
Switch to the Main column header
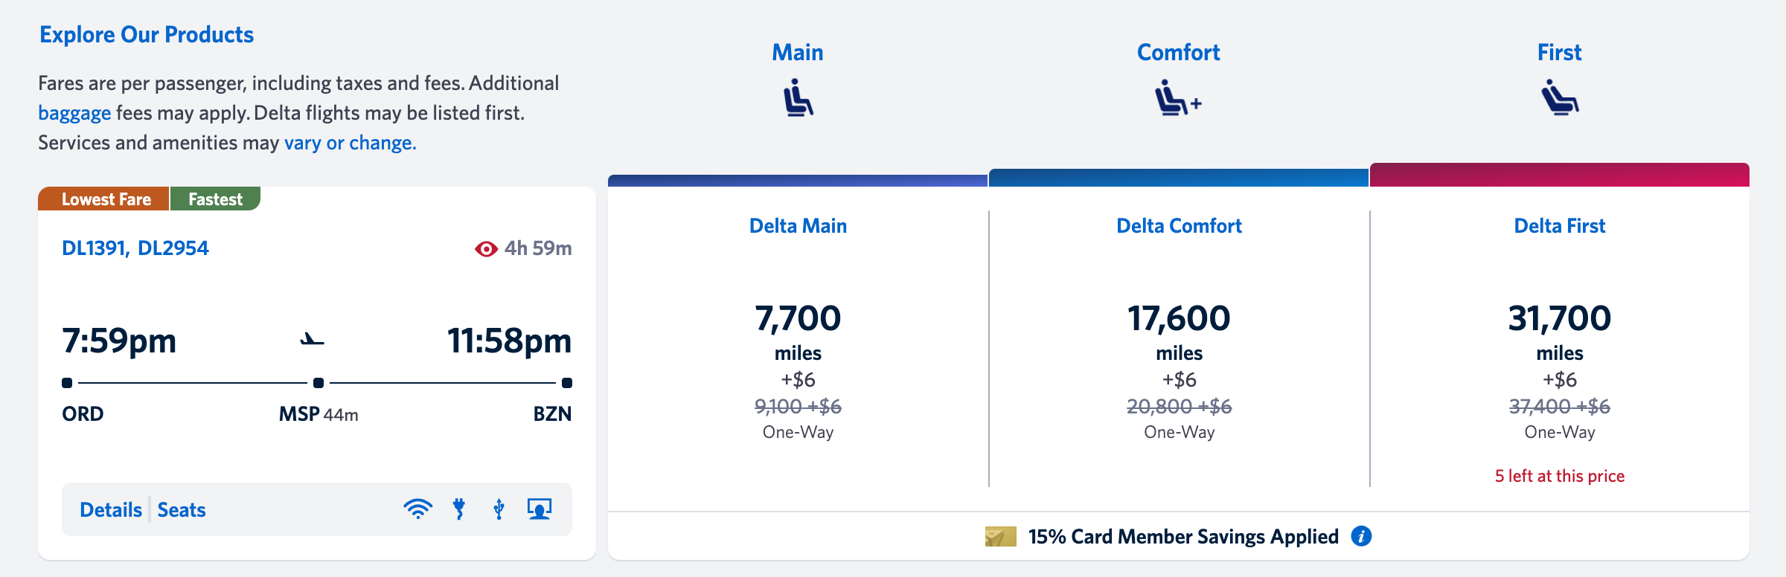pos(798,52)
